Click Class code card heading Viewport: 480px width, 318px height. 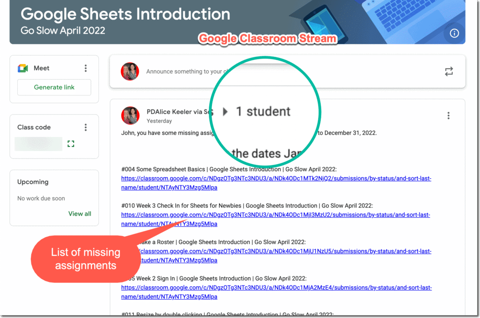coord(34,127)
